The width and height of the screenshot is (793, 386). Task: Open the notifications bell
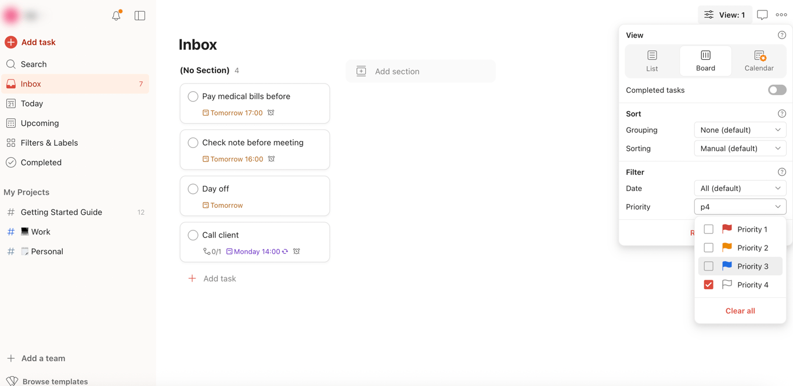click(116, 16)
